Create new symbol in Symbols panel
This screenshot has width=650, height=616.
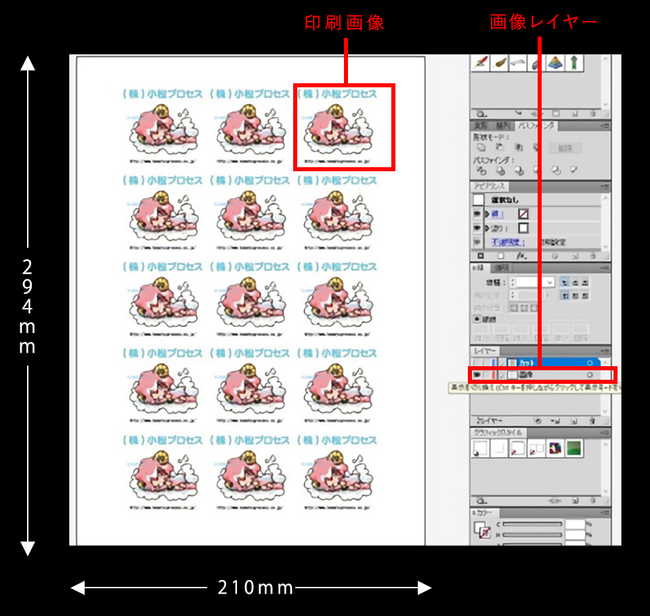575,114
